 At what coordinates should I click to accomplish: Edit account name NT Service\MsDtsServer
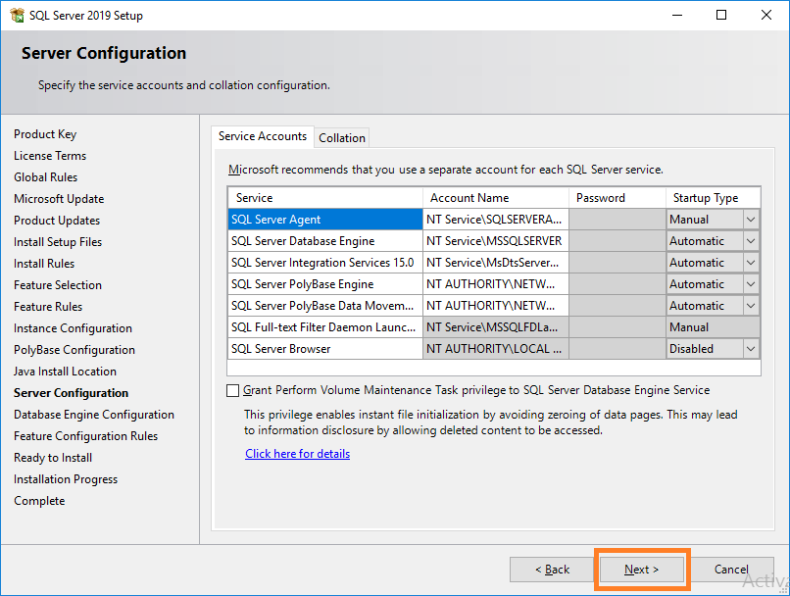click(496, 263)
